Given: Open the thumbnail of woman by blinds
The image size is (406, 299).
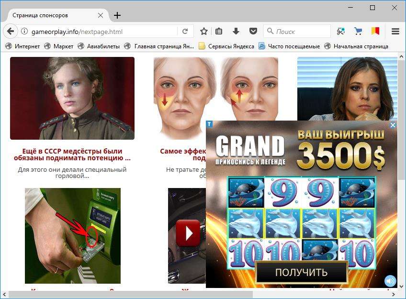Looking at the screenshot, I should point(347,89).
